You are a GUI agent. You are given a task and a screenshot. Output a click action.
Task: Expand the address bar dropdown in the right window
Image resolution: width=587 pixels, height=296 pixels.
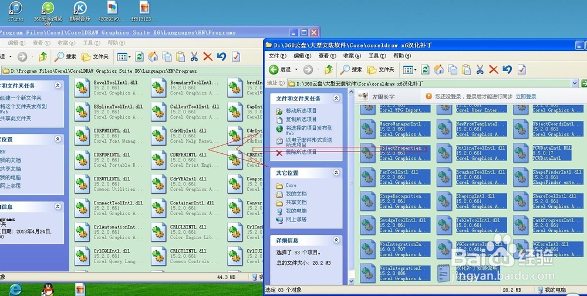point(575,83)
